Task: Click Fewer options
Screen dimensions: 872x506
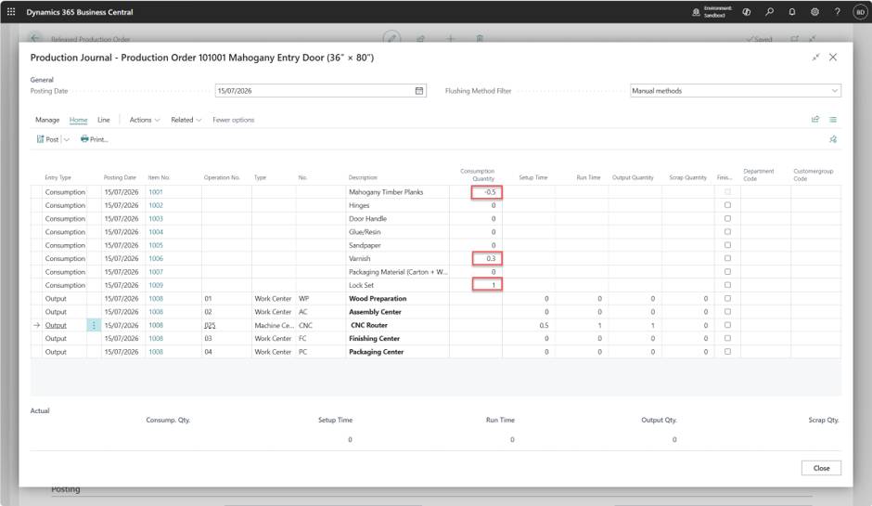Action: [x=234, y=120]
